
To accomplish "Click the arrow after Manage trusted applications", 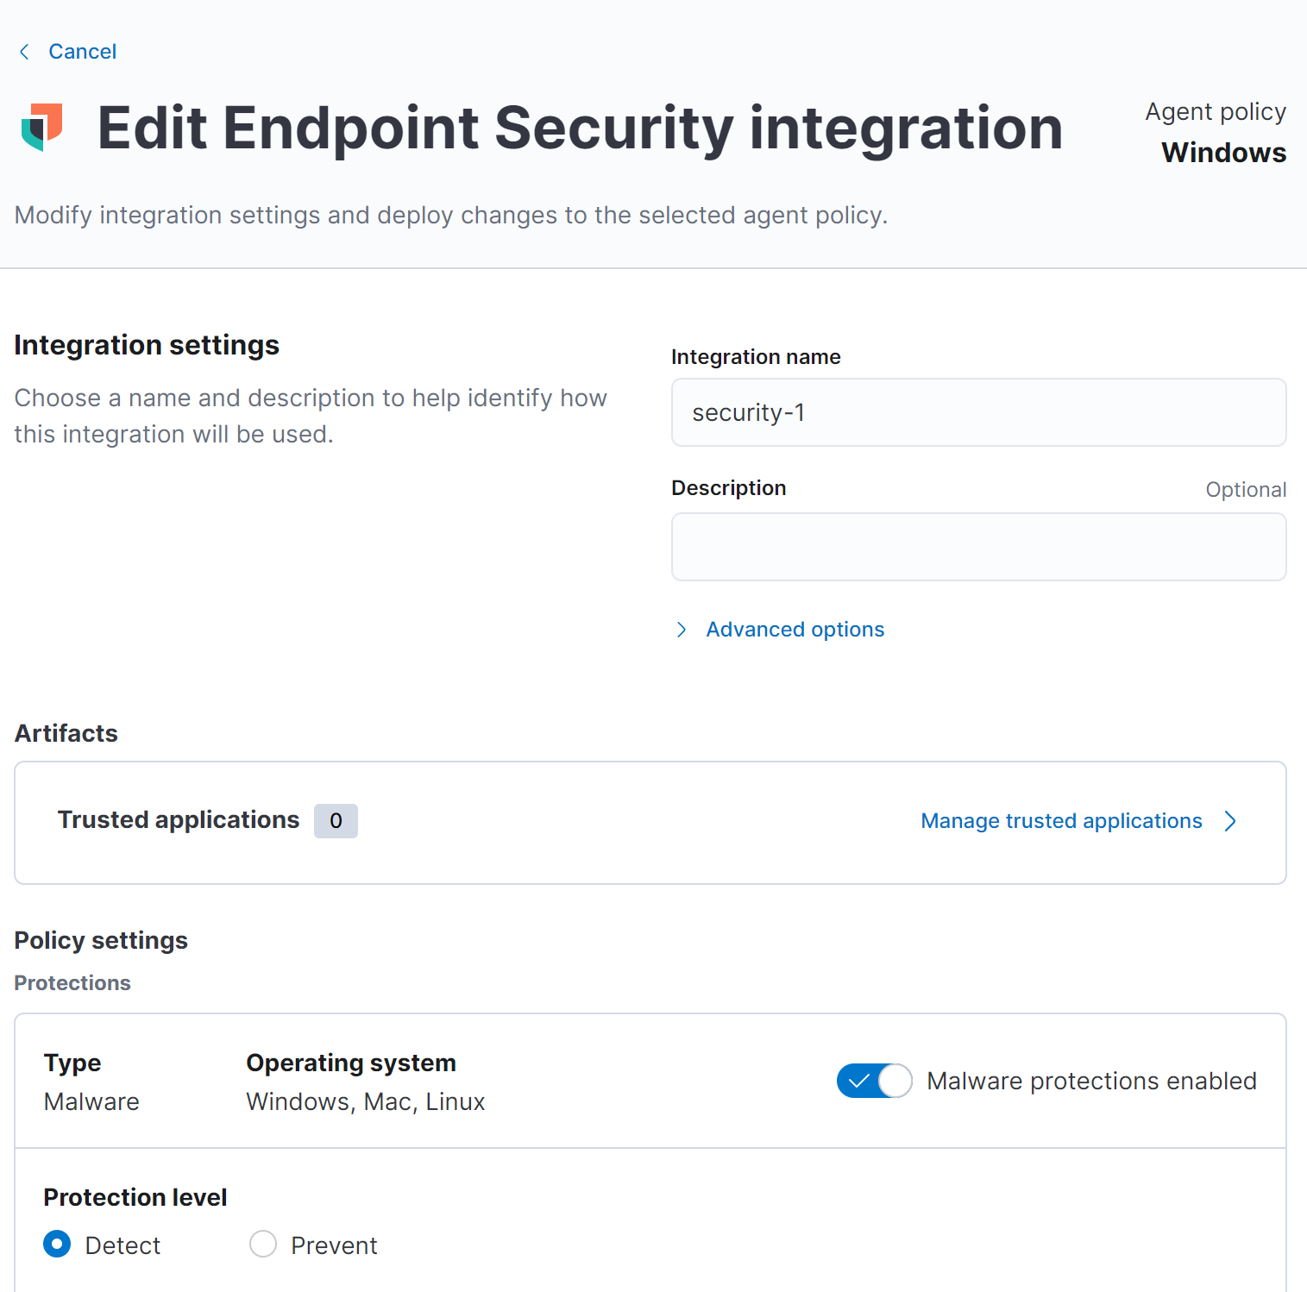I will point(1230,821).
